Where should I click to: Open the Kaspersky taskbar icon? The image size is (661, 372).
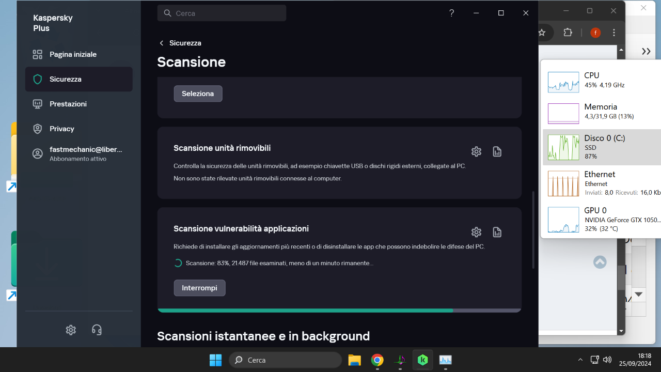pyautogui.click(x=423, y=360)
